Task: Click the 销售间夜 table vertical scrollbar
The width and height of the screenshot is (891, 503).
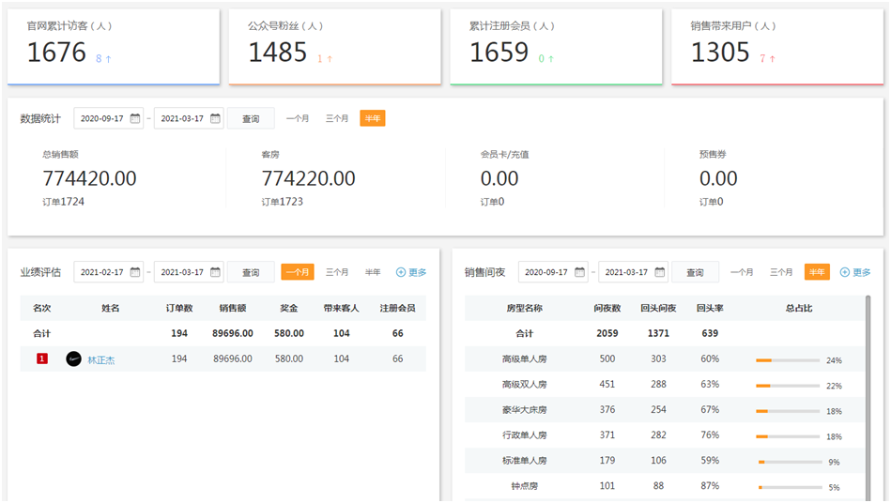Action: 868,394
